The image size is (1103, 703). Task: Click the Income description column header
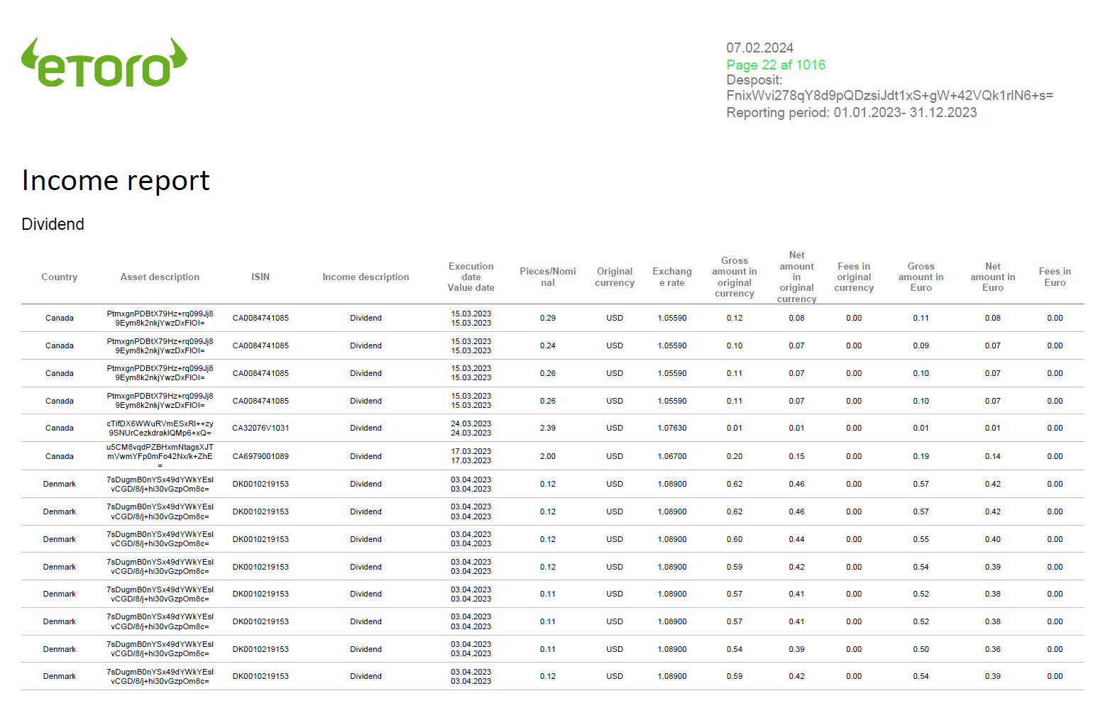pos(366,277)
